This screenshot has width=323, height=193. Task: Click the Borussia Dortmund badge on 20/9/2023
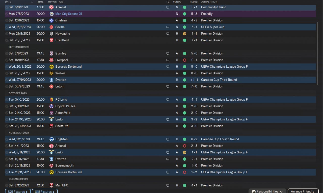51,67
